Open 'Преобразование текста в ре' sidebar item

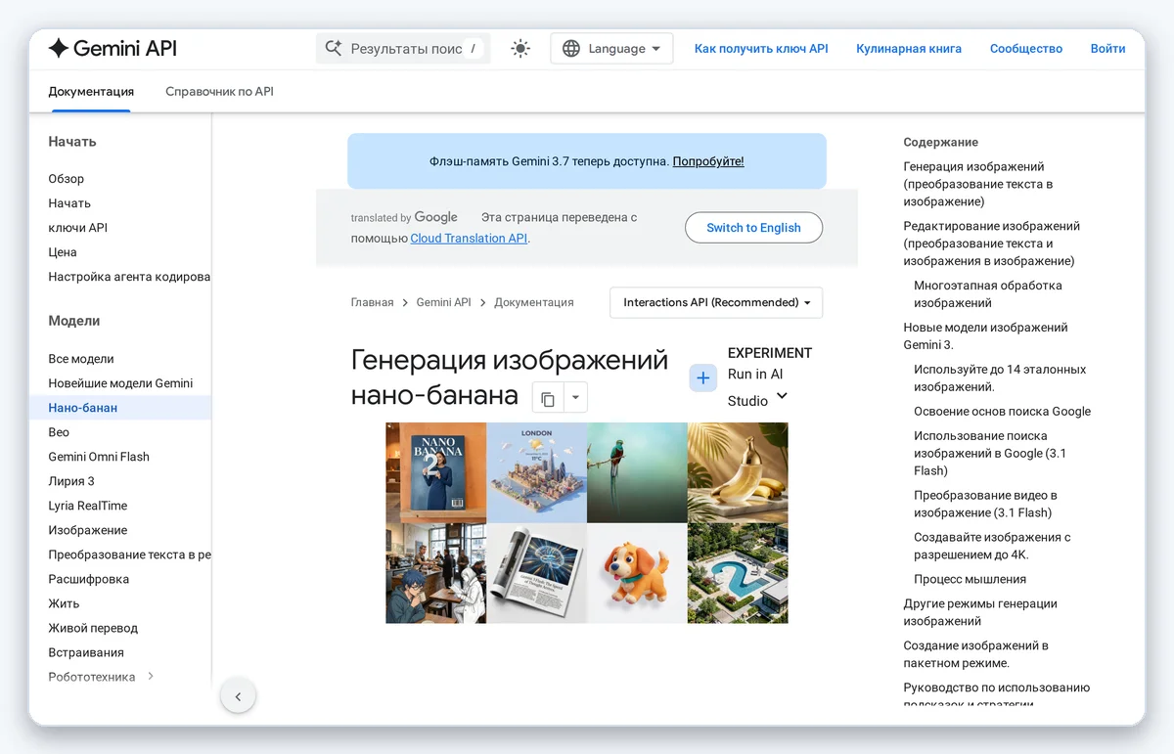(129, 554)
